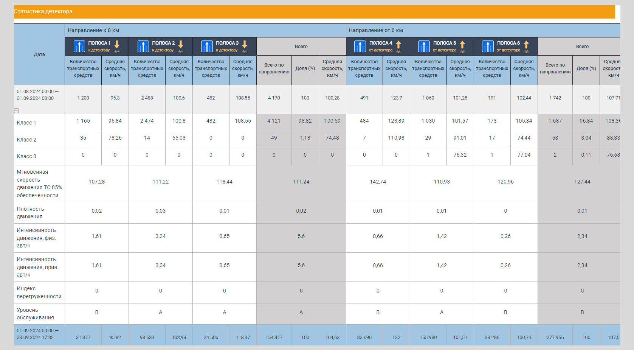The height and width of the screenshot is (350, 634).
Task: Click service level 'B' for Полоса 1
Action: 97,312
